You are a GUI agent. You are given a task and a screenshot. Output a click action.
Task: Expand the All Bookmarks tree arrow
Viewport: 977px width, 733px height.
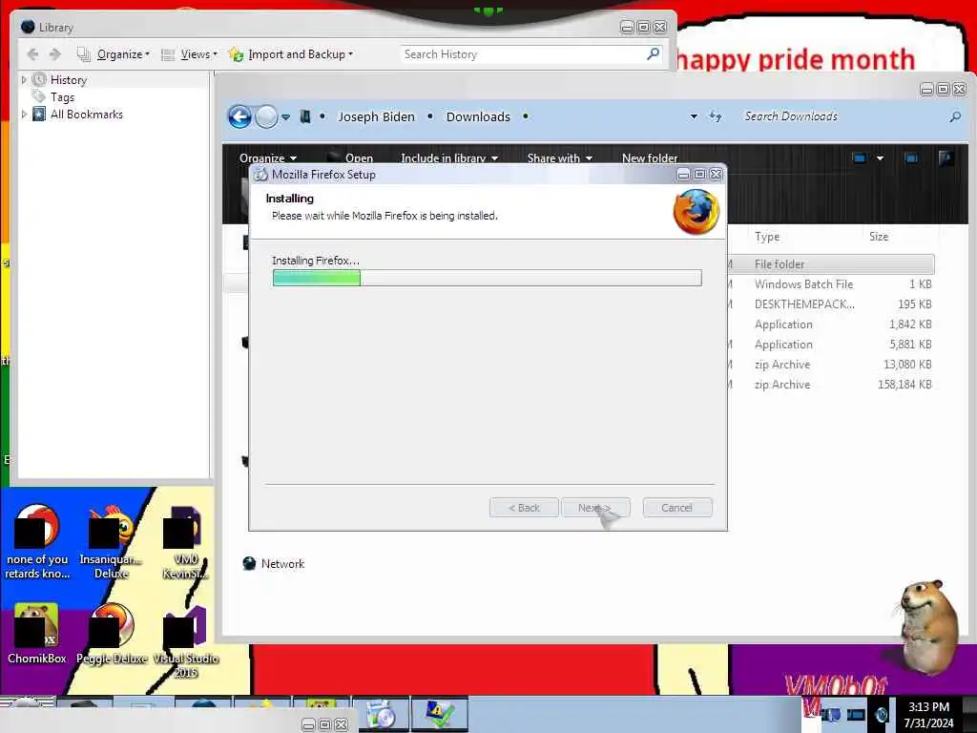point(24,115)
